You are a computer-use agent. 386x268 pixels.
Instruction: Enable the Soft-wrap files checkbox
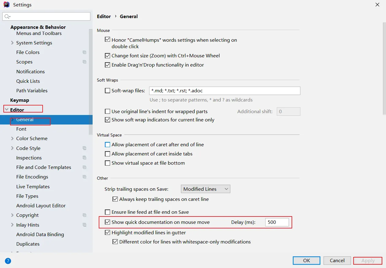[108, 91]
